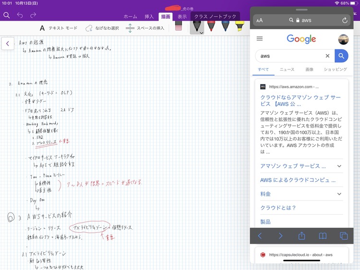Expand the 料金 chevron
The height and width of the screenshot is (270, 360).
339,194
